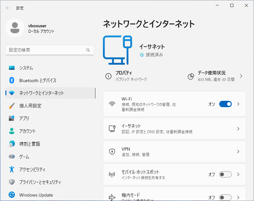Open アカウント settings category
The width and height of the screenshot is (254, 201).
(x=50, y=131)
